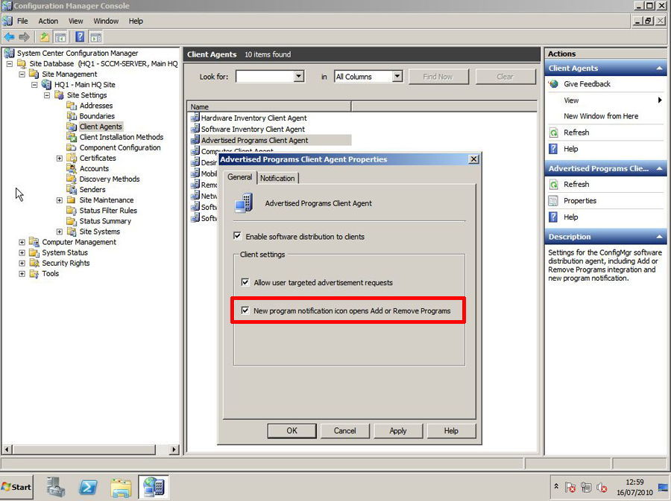Uncheck Allow user targeted advertisement requests
Image resolution: width=671 pixels, height=501 pixels.
(245, 282)
